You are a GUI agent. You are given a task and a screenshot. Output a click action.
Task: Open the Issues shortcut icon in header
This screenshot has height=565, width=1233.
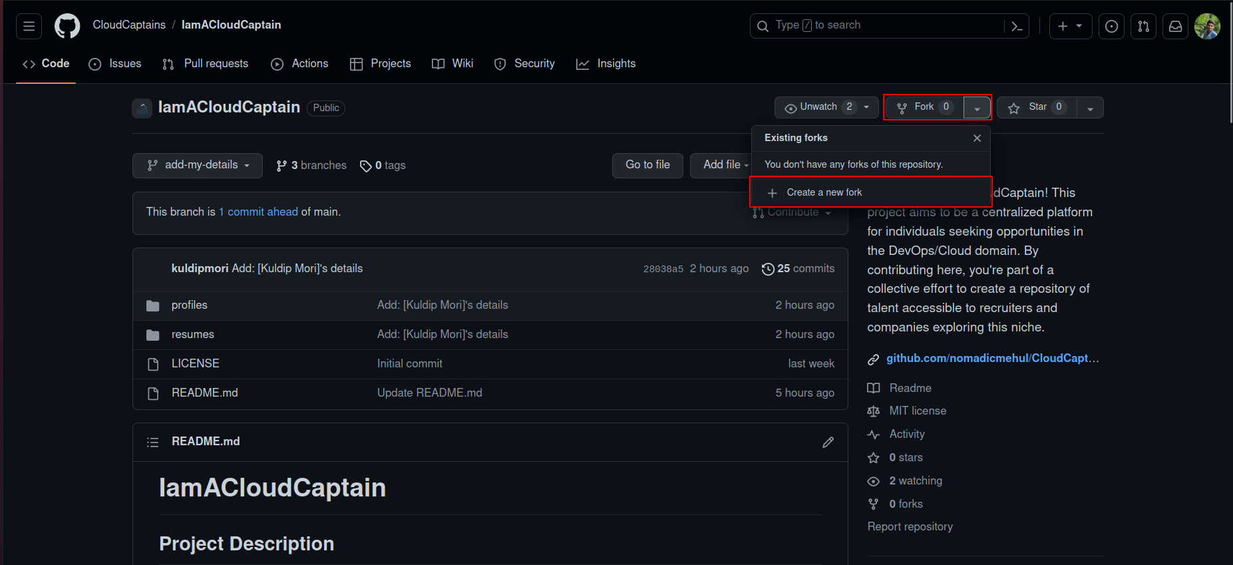[1111, 26]
